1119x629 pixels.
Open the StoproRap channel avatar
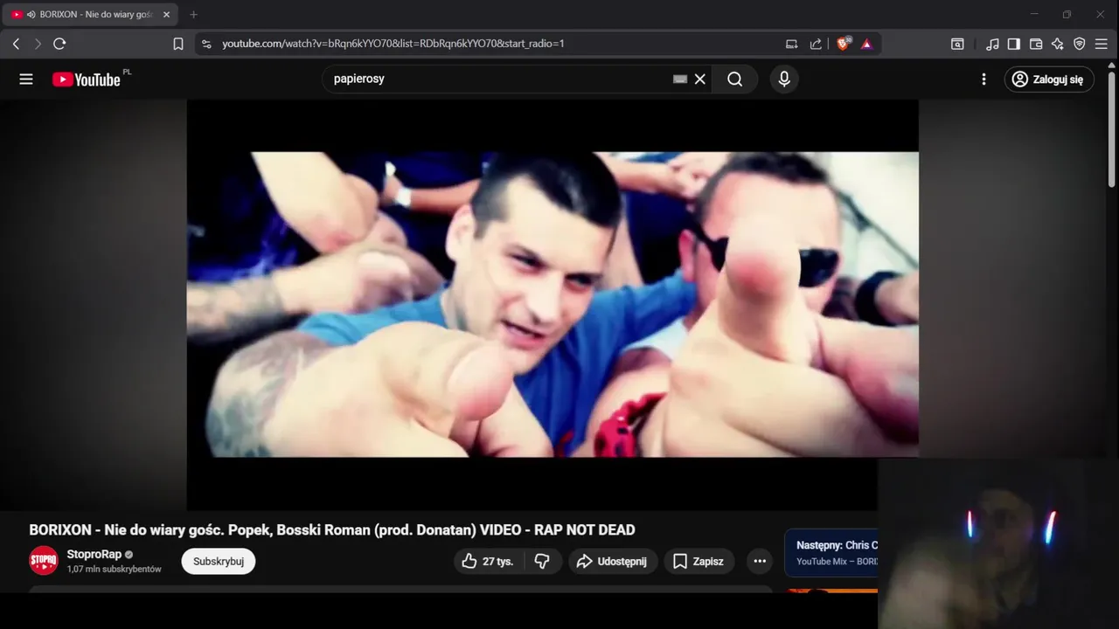(44, 561)
